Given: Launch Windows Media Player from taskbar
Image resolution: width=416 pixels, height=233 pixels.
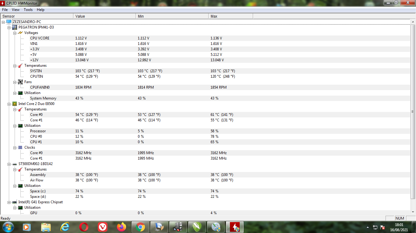Looking at the screenshot, I should click(27, 227).
